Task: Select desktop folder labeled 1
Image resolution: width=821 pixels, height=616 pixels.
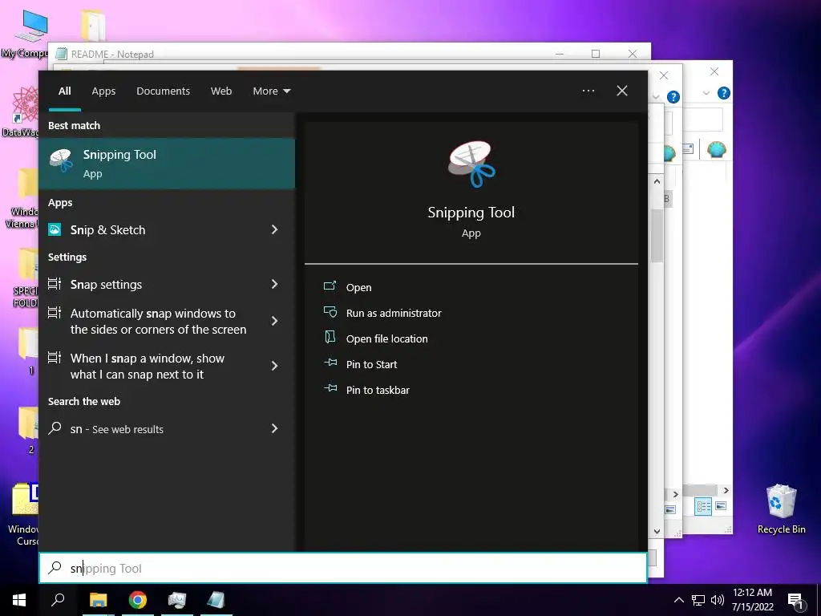Action: [28, 351]
